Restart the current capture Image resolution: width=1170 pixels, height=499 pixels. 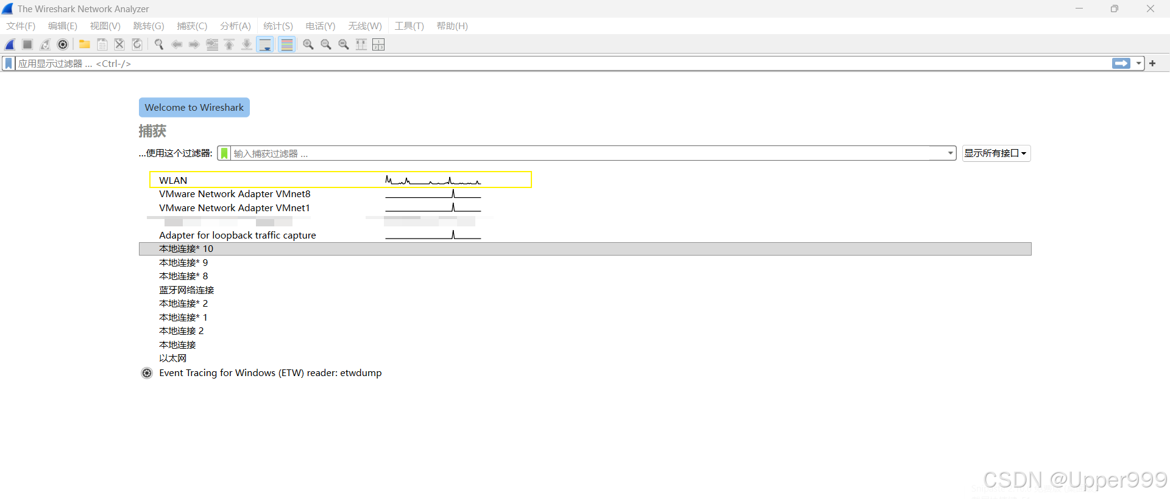point(45,44)
